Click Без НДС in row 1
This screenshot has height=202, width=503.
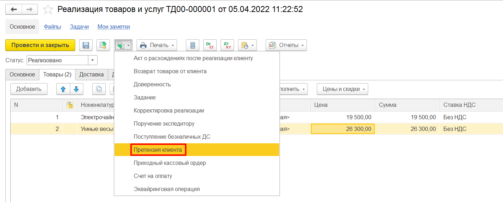pos(471,117)
